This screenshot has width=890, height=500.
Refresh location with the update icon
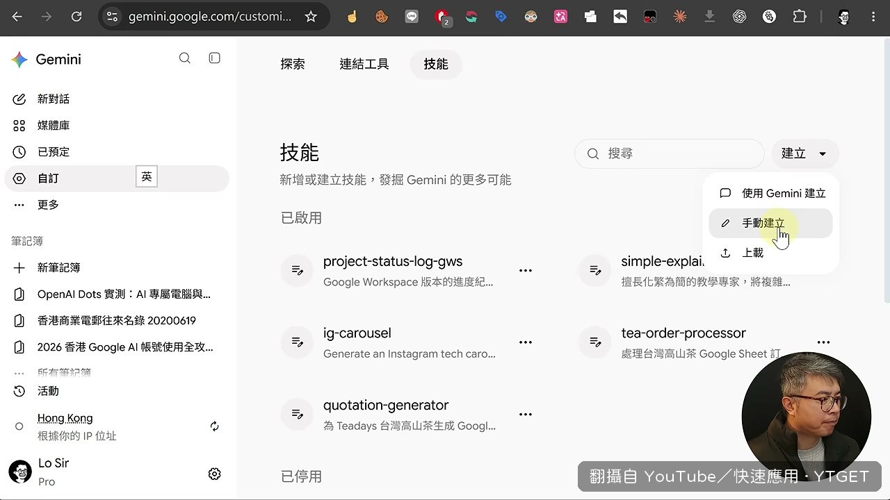click(214, 426)
